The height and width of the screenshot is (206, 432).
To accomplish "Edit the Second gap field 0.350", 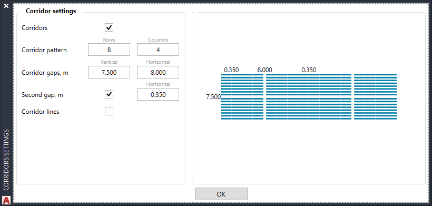I will [x=158, y=94].
